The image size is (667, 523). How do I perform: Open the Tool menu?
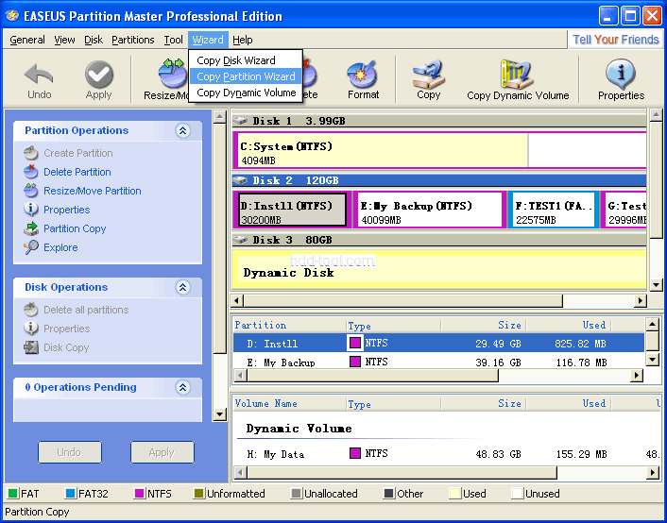pos(174,40)
